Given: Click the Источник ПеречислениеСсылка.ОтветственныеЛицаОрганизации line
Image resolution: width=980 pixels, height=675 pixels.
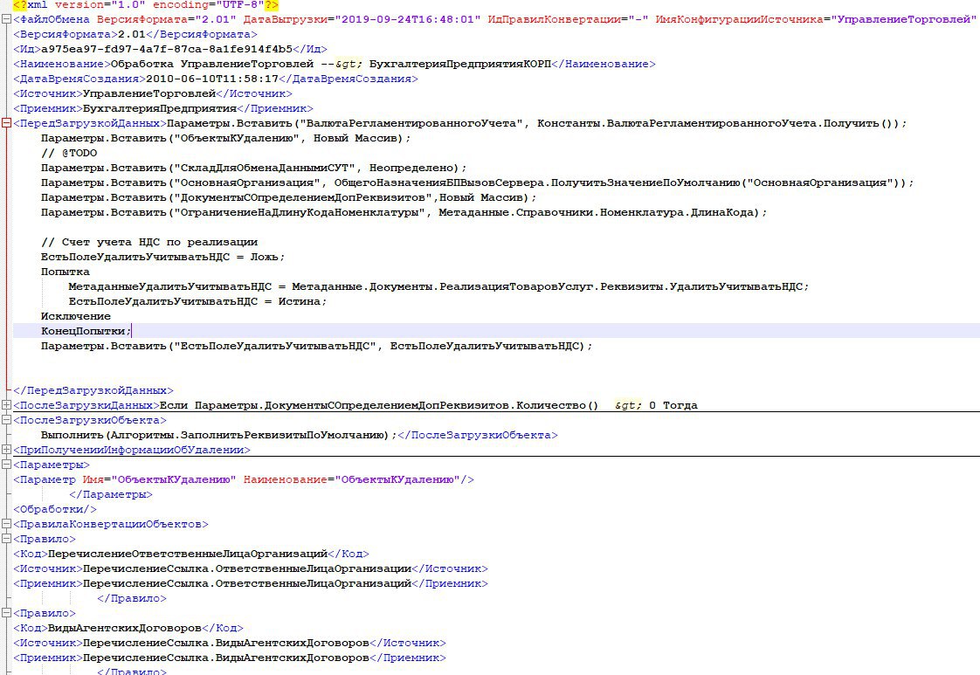Looking at the screenshot, I should click(251, 568).
